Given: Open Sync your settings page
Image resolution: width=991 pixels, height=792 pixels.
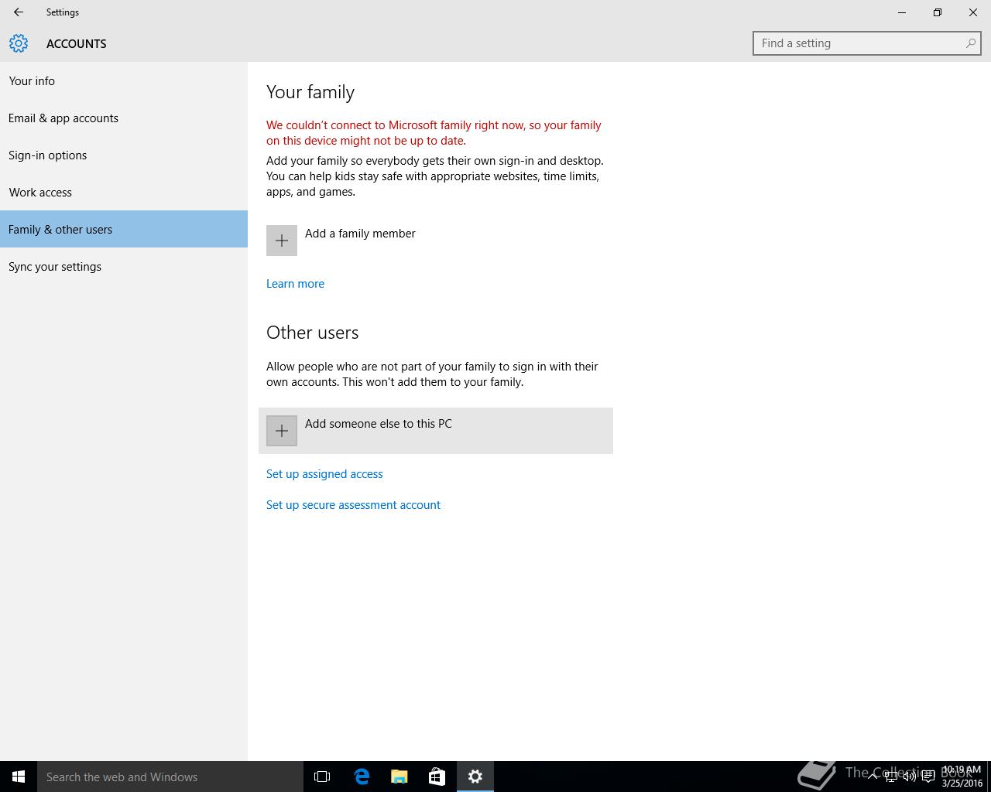Looking at the screenshot, I should click(x=124, y=266).
